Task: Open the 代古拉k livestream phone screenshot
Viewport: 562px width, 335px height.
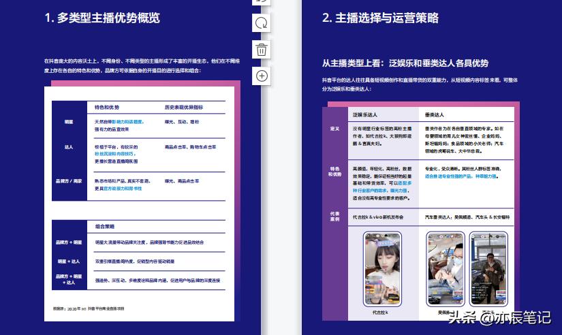Action: (x=382, y=269)
